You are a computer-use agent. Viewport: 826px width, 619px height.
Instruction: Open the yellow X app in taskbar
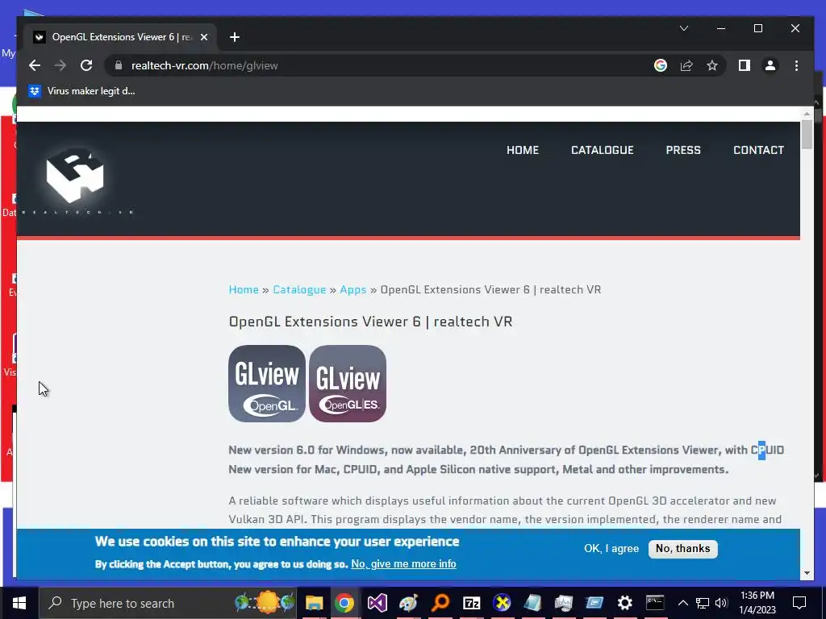502,603
